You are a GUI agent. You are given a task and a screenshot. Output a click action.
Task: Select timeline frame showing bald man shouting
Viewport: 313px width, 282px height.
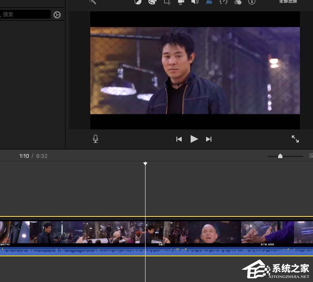(x=215, y=232)
